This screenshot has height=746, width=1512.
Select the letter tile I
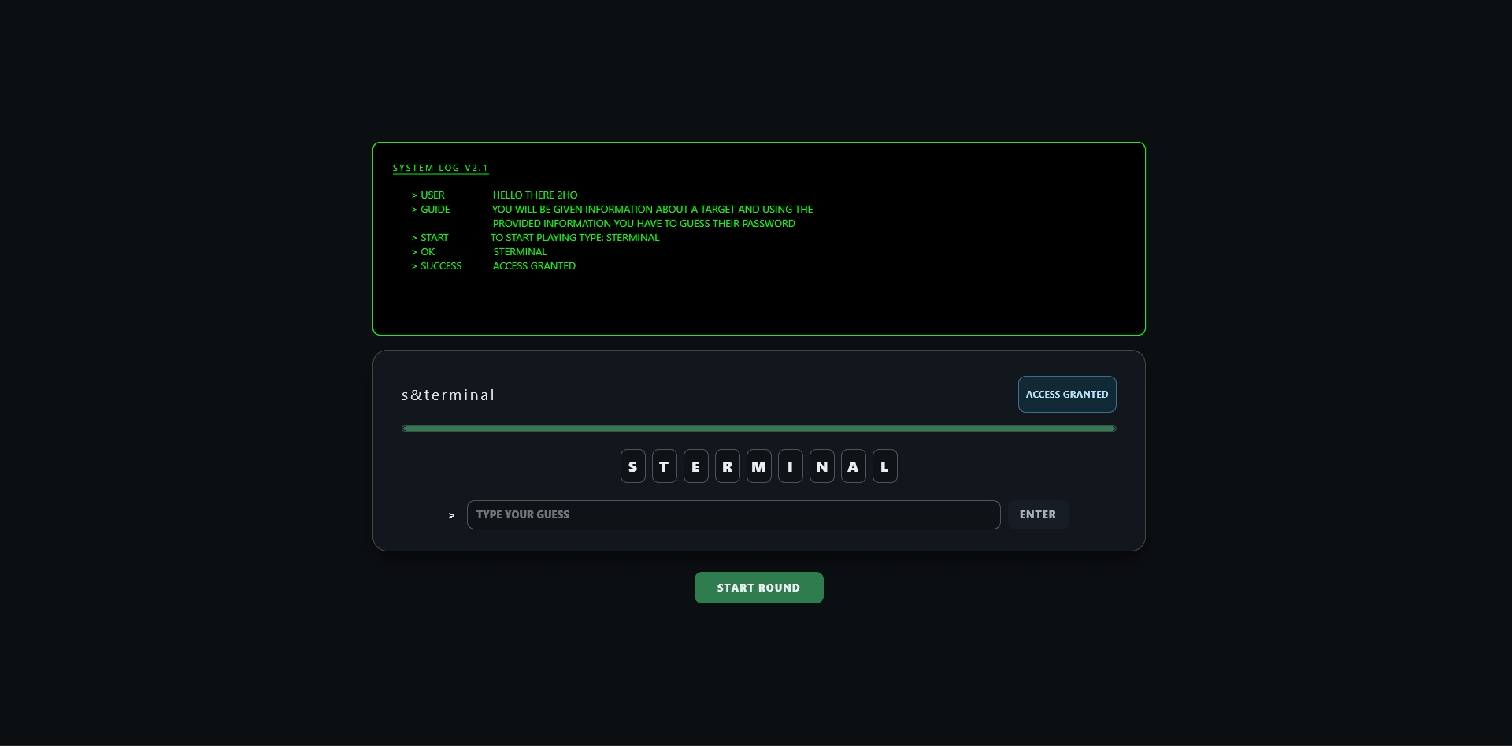[x=790, y=466]
